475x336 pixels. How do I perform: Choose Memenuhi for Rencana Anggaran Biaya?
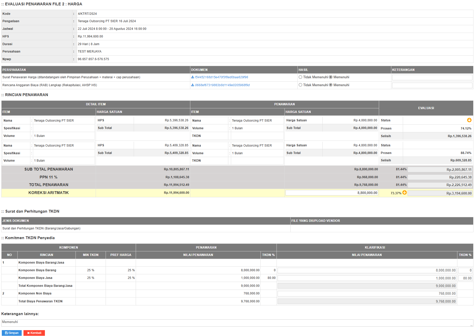click(x=331, y=85)
